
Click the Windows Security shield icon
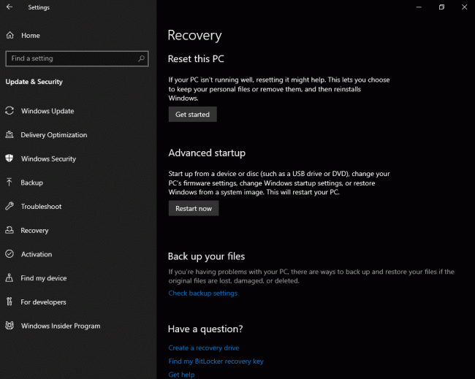point(9,158)
